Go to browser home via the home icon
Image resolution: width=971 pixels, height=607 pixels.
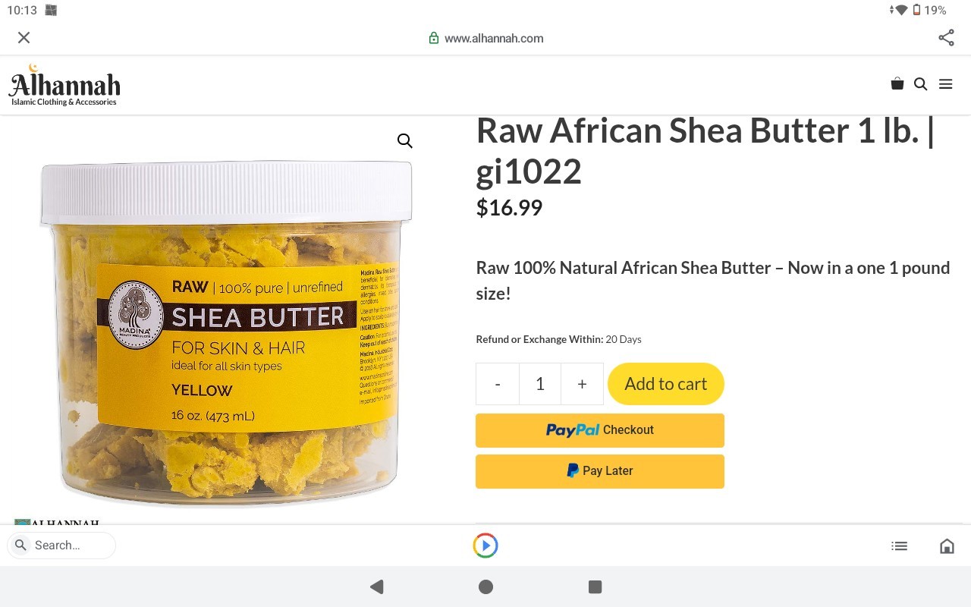click(x=947, y=545)
